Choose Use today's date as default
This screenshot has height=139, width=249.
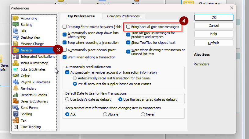click(x=67, y=99)
